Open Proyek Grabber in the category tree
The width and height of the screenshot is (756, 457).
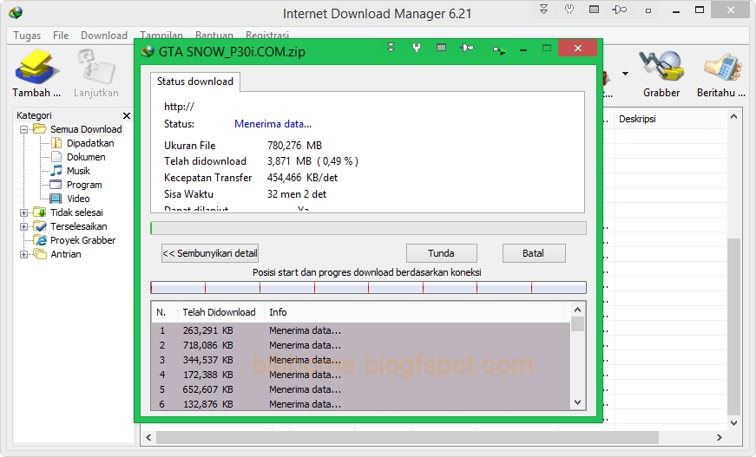tap(82, 240)
